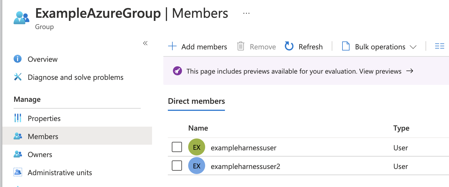Image resolution: width=449 pixels, height=187 pixels.
Task: Click the Bulk operations document icon
Action: coord(346,46)
